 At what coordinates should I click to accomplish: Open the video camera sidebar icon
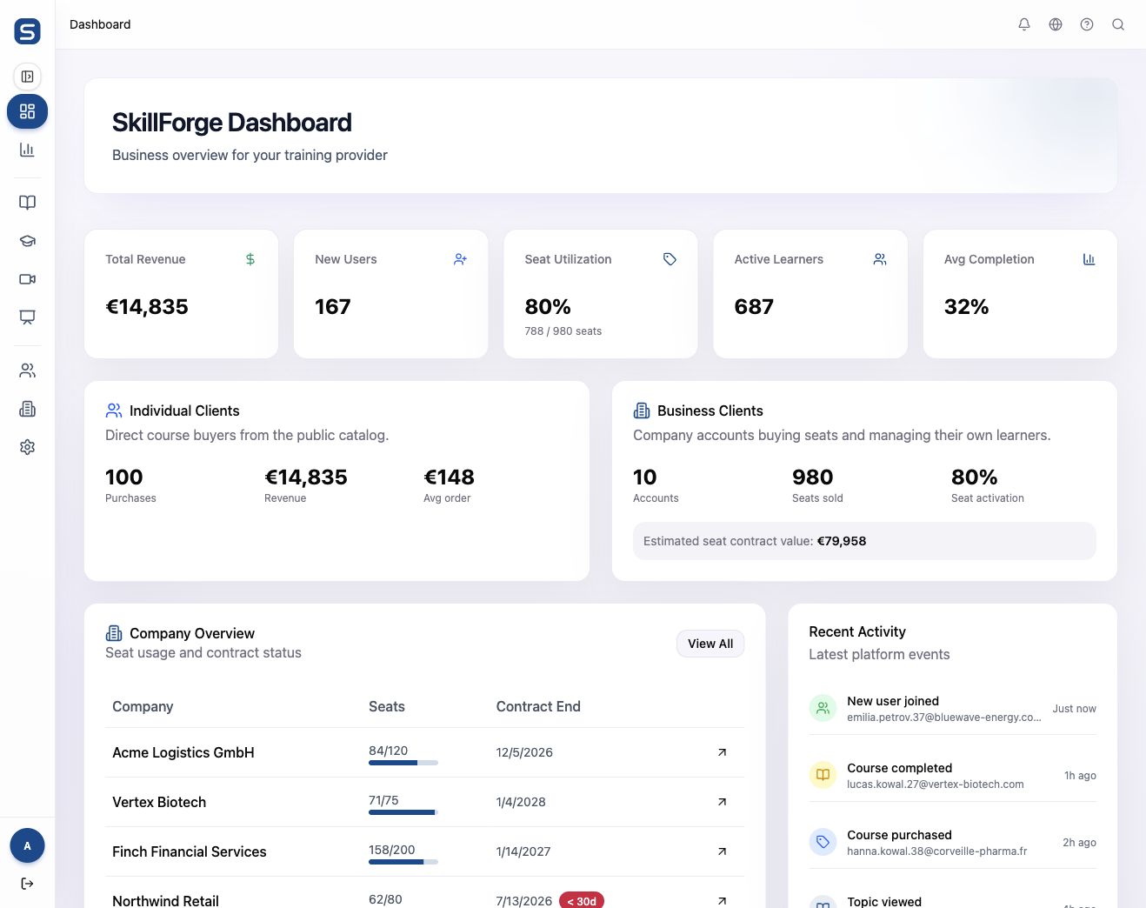click(28, 279)
